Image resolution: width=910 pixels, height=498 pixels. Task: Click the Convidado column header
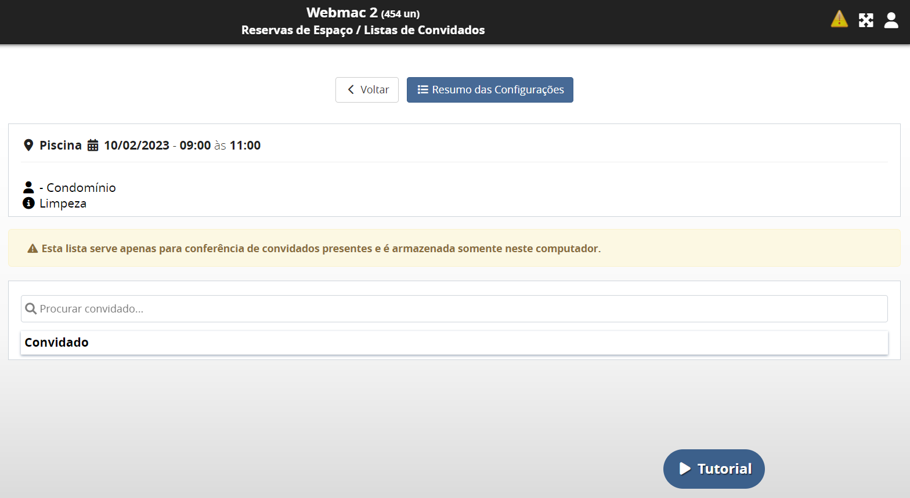(57, 343)
